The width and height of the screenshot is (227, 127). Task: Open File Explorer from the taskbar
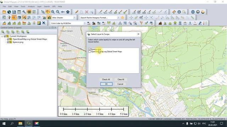coord(20,123)
